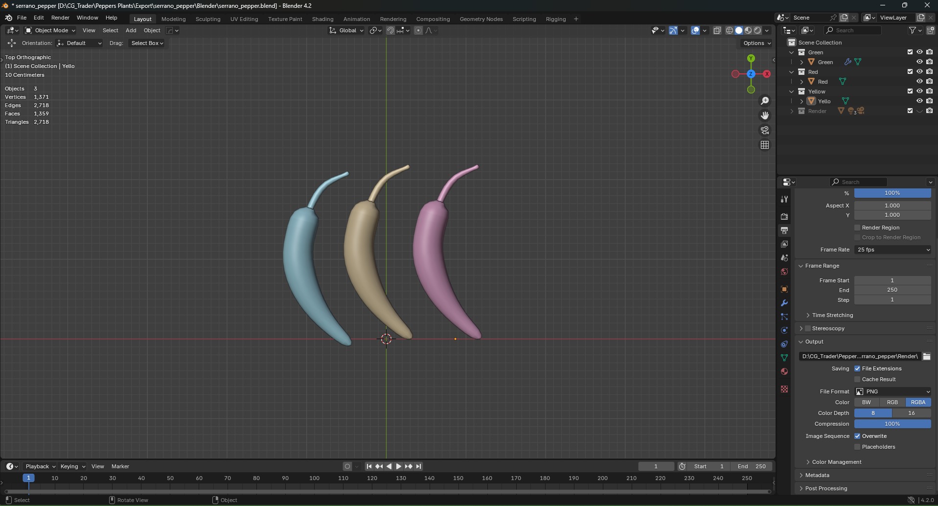Image resolution: width=938 pixels, height=506 pixels.
Task: Enable the Render Region checkbox
Action: 857,228
